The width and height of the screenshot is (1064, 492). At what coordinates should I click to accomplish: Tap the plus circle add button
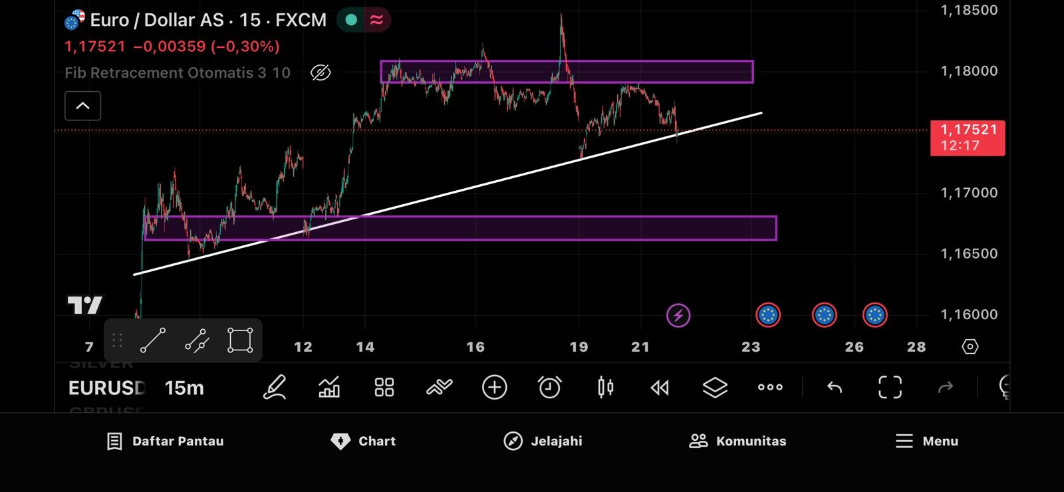[x=494, y=387]
